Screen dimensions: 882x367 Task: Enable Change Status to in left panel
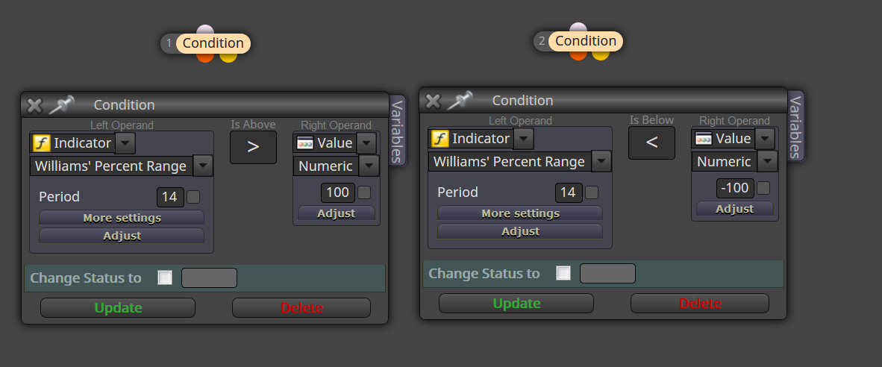165,277
